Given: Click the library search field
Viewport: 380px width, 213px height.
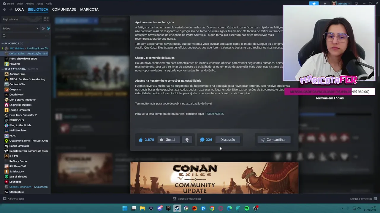Looking at the screenshot, I should tap(23, 36).
